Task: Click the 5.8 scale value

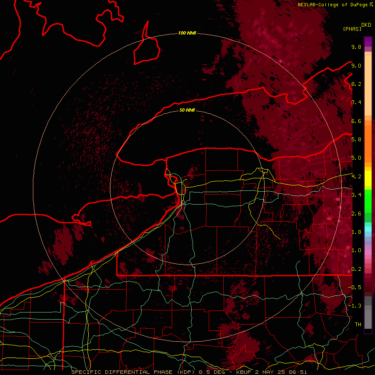Action: tap(356, 140)
